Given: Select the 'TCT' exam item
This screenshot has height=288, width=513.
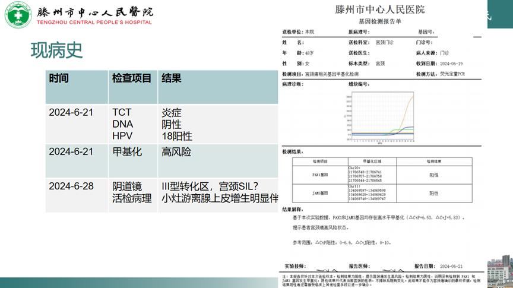Looking at the screenshot, I should (x=122, y=112).
